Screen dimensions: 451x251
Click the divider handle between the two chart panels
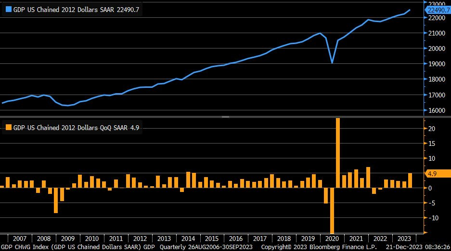point(225,117)
